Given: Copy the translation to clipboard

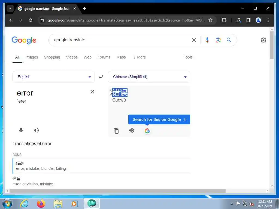Looking at the screenshot, I should 116,131.
